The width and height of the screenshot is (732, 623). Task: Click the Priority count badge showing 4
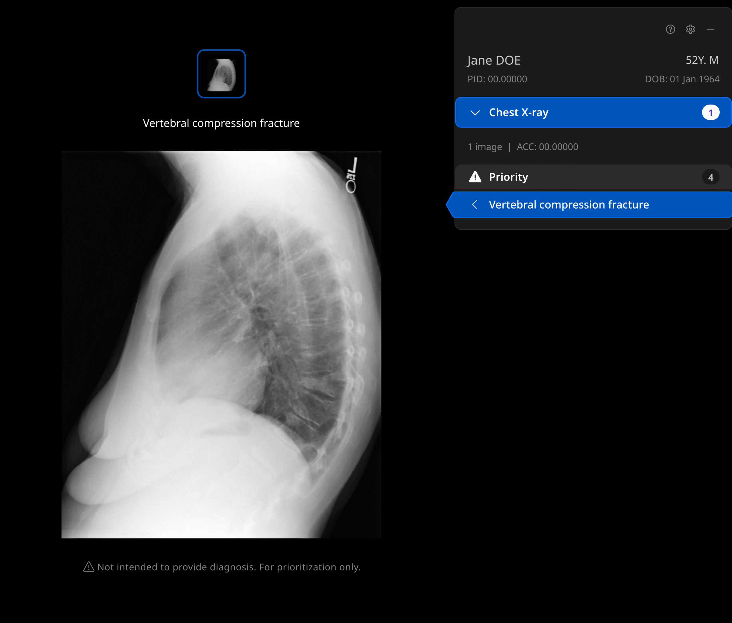(x=711, y=177)
